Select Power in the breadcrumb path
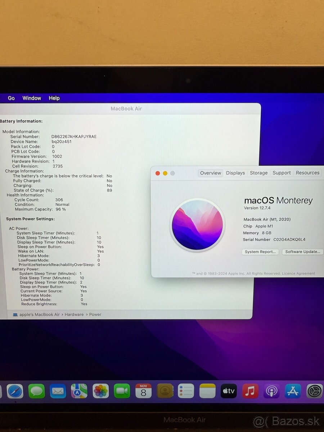 coord(95,314)
